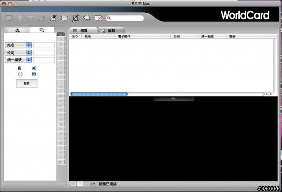The image size is (282, 192).
Task: Click the horizontal scrollbar left arrow
Action: [267, 94]
